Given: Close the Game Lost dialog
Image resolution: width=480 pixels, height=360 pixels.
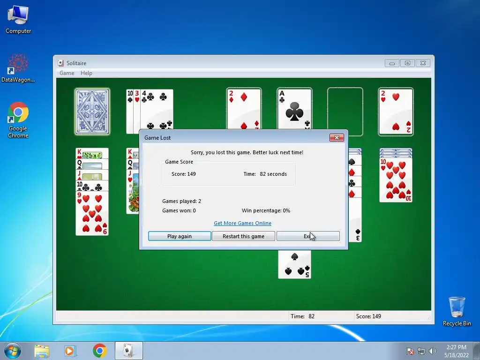Looking at the screenshot, I should (x=337, y=137).
